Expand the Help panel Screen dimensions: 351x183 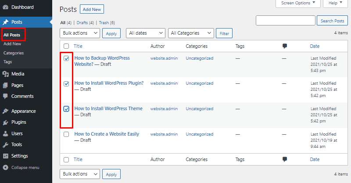[335, 3]
